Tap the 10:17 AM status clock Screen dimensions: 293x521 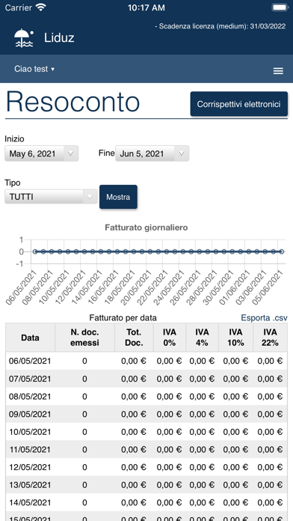click(x=146, y=7)
